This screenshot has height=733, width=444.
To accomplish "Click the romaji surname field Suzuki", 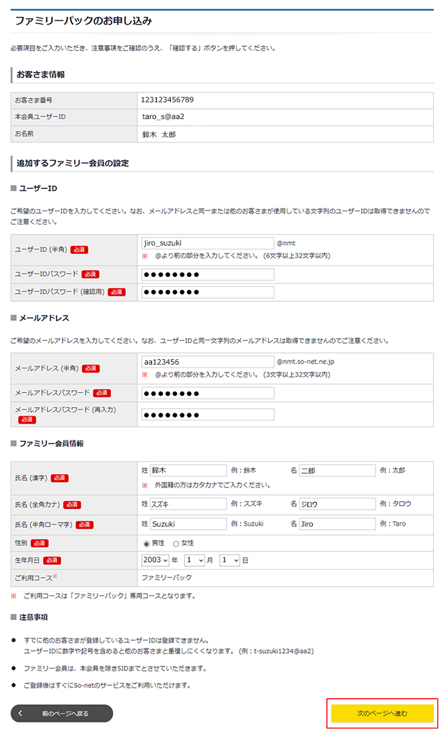I will click(x=188, y=524).
